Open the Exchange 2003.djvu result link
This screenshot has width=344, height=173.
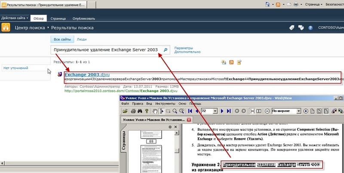tap(87, 74)
